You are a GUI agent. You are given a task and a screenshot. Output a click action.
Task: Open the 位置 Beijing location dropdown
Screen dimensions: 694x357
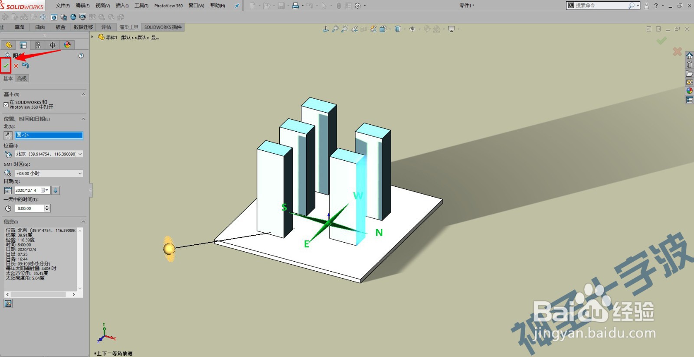80,154
